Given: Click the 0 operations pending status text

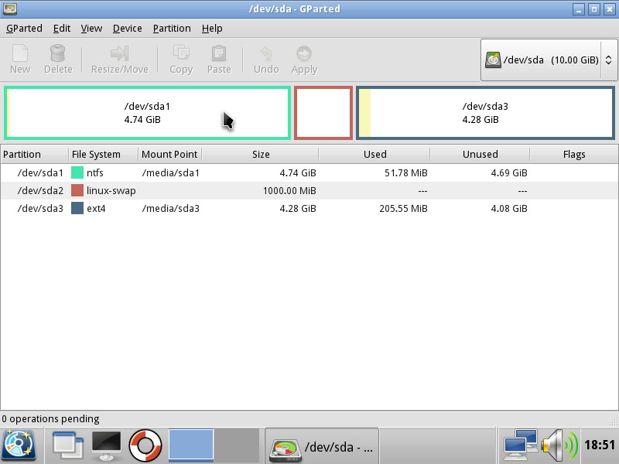Looking at the screenshot, I should click(50, 418).
